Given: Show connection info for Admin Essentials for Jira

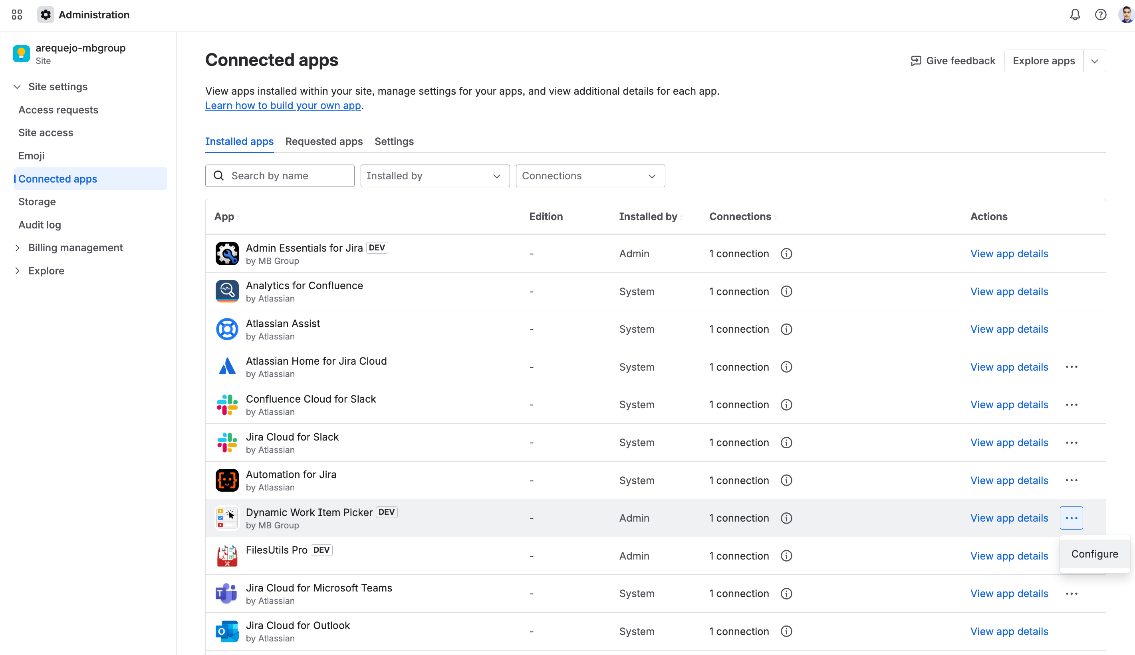Looking at the screenshot, I should coord(786,254).
